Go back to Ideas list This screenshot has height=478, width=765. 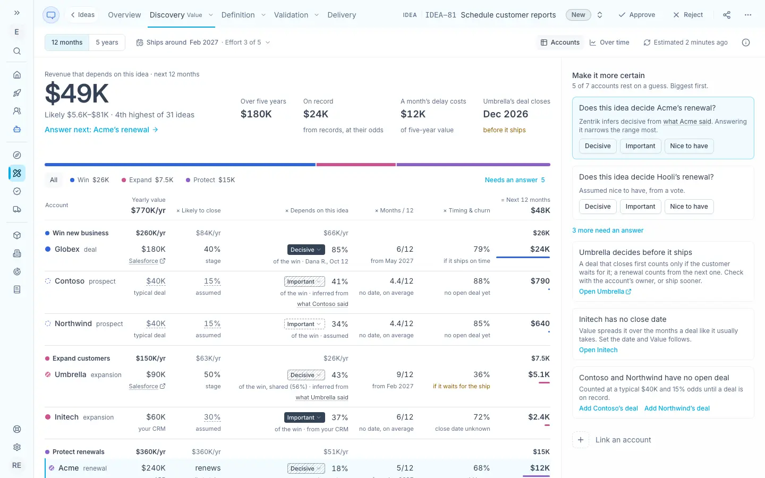coord(83,15)
